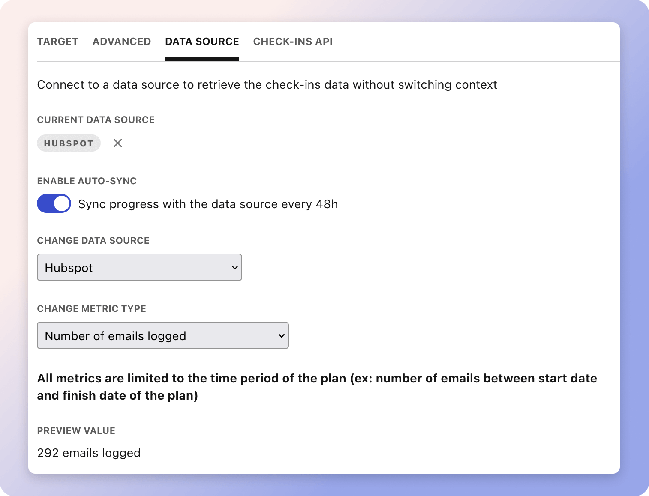Screen dimensions: 649x496
Task: Click the HUBSPOT data source chip
Action: (69, 143)
